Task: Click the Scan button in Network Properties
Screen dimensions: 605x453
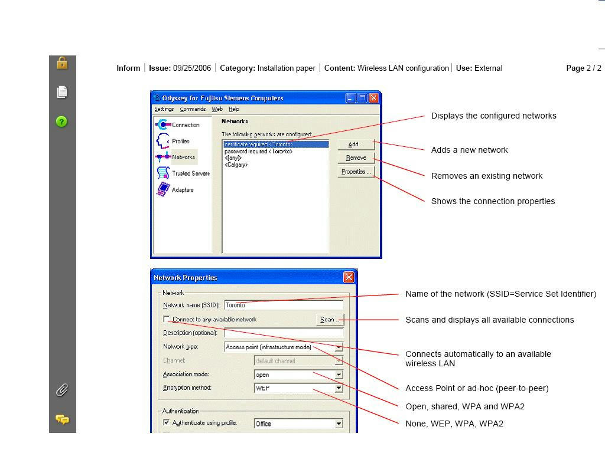Action: [x=330, y=320]
